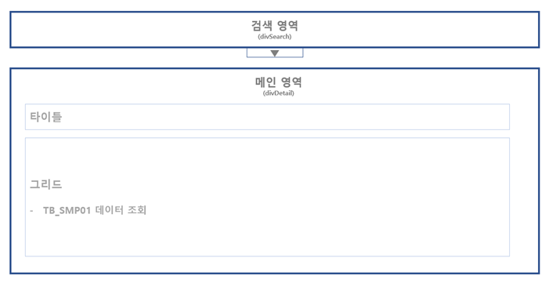Select the word 메인 in main header

click(265, 82)
